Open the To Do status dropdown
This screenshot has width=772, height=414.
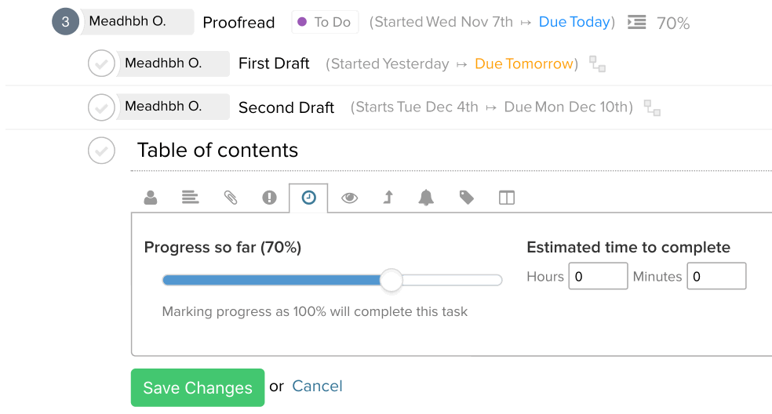click(x=325, y=22)
